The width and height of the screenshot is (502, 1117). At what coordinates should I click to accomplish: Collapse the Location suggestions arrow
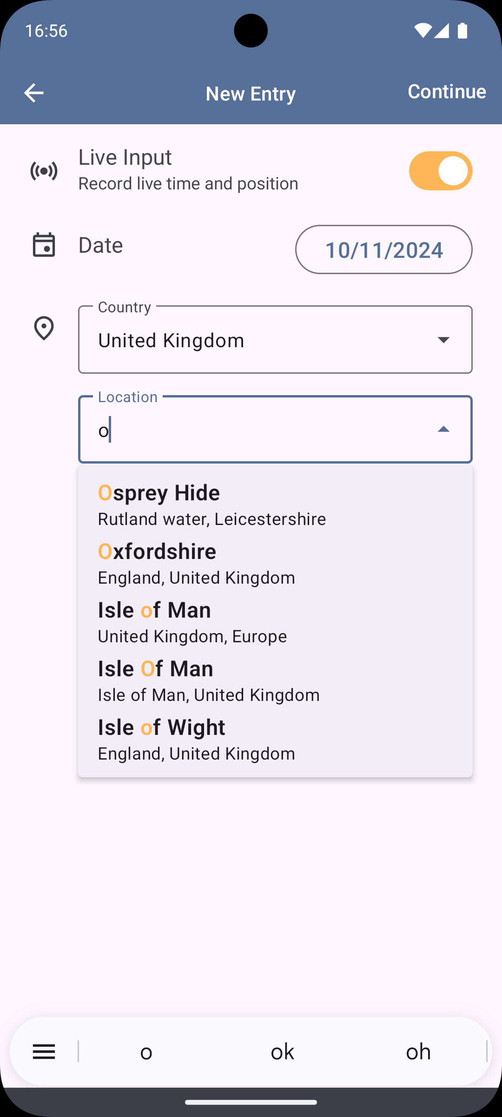click(443, 429)
